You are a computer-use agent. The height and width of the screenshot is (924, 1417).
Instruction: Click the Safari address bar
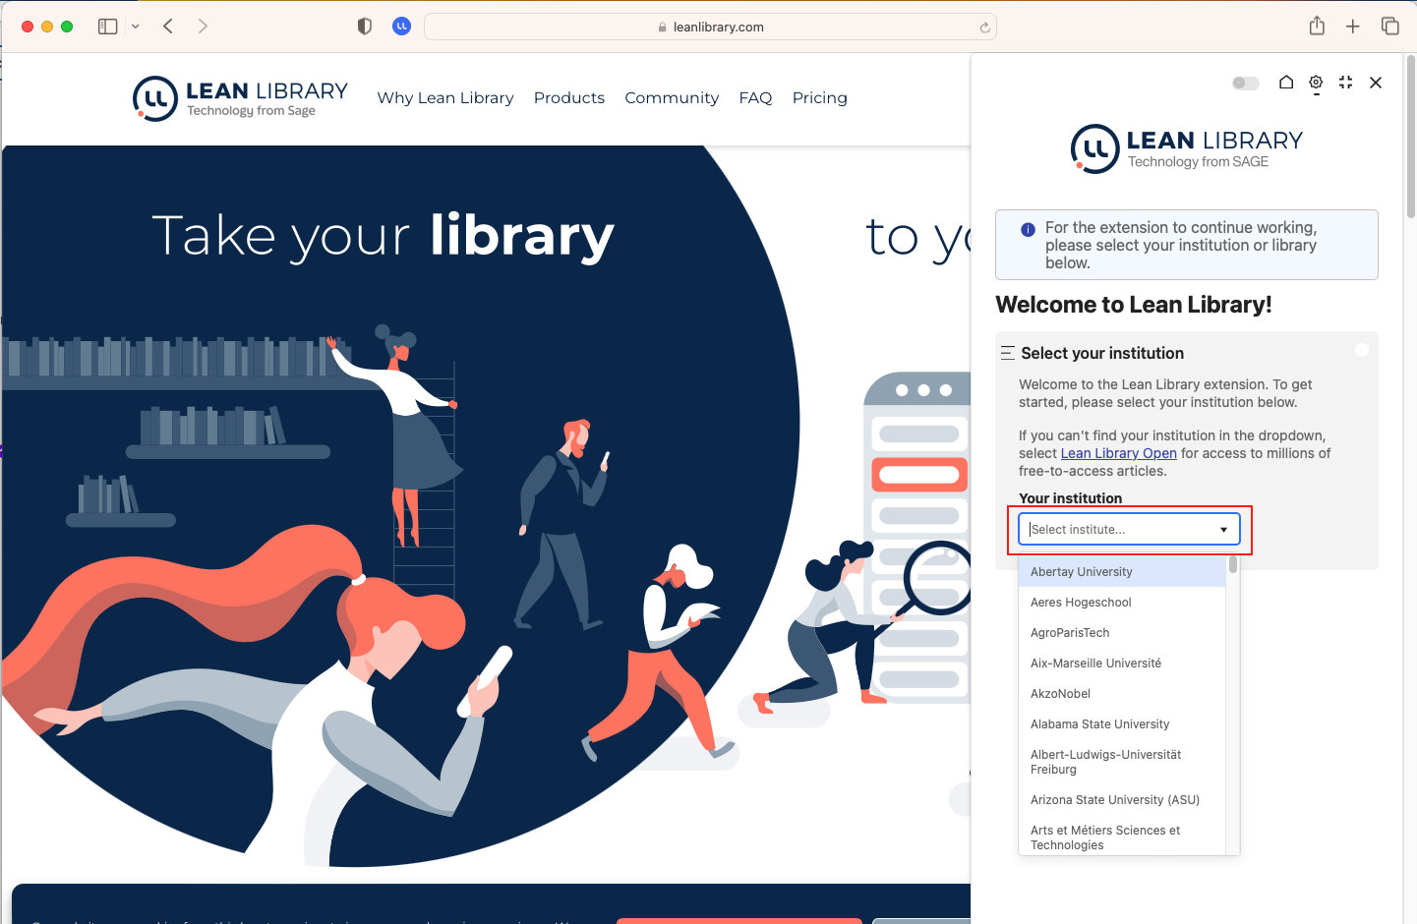coord(710,27)
